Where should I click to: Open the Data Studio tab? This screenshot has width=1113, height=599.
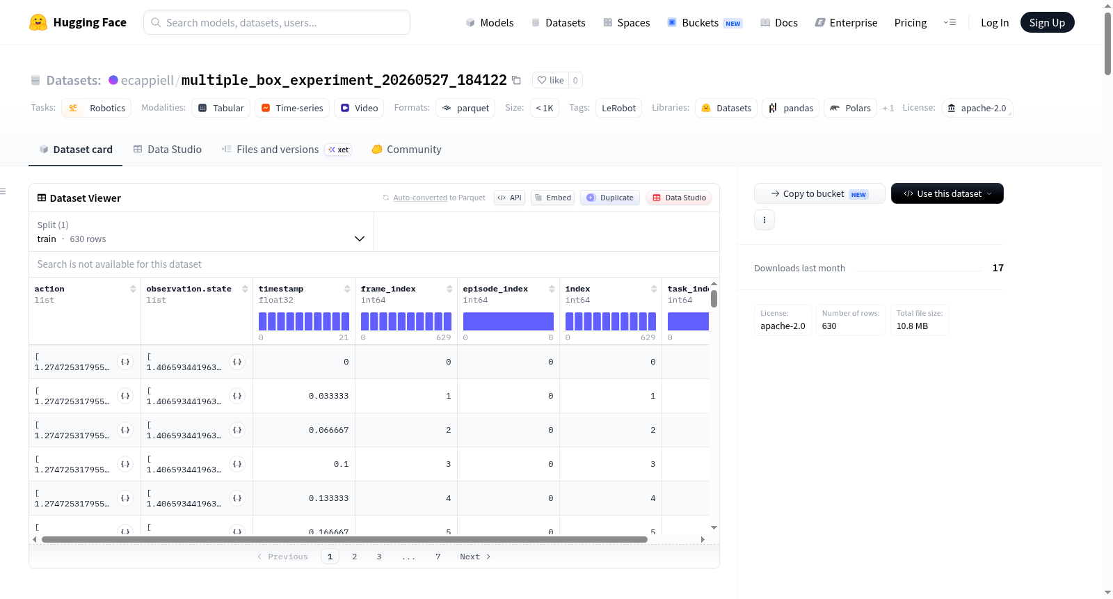pyautogui.click(x=168, y=150)
